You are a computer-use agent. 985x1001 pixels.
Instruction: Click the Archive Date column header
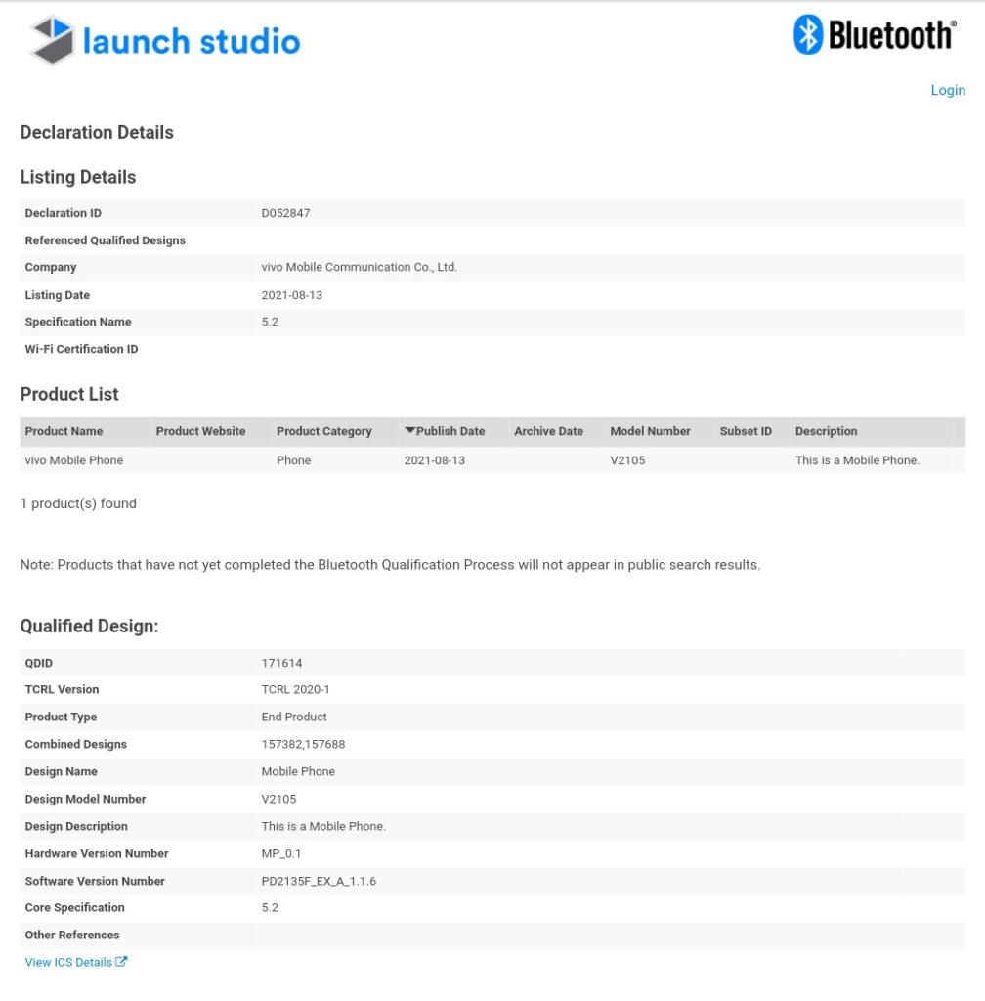(548, 431)
